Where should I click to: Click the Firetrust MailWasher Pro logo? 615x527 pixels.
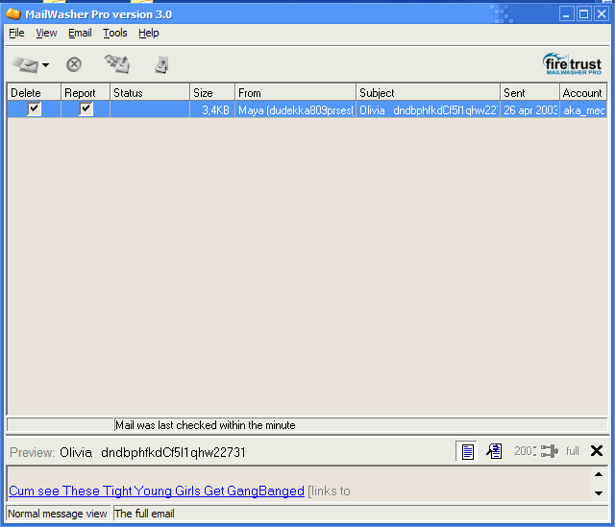(572, 64)
